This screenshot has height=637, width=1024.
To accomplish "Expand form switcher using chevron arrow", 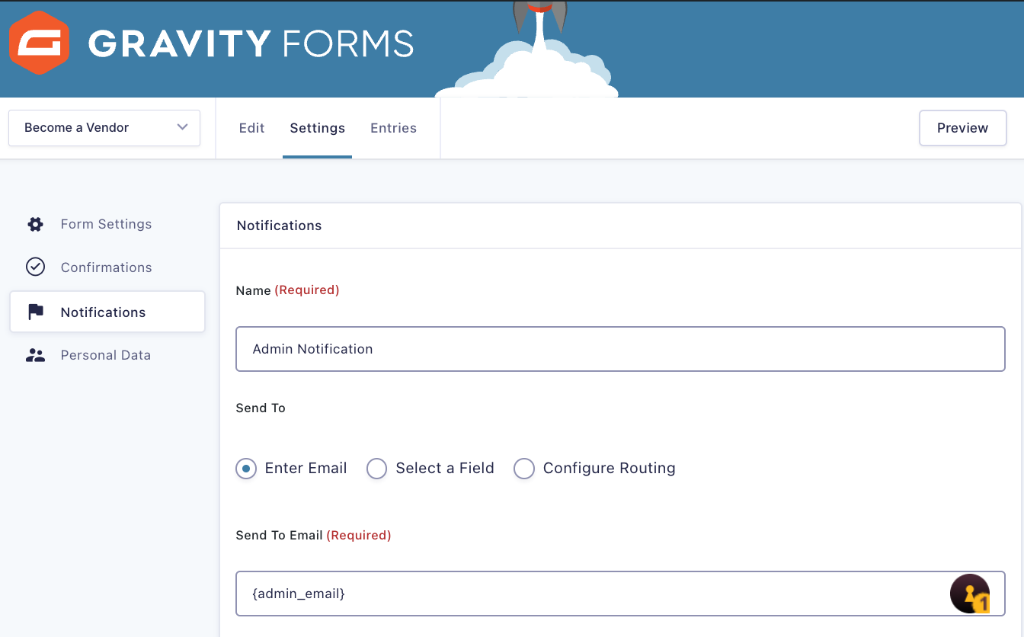I will tap(182, 127).
